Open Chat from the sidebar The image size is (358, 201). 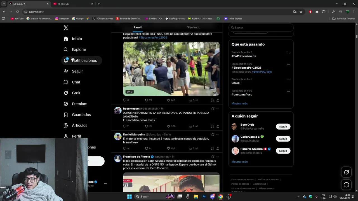72,82
